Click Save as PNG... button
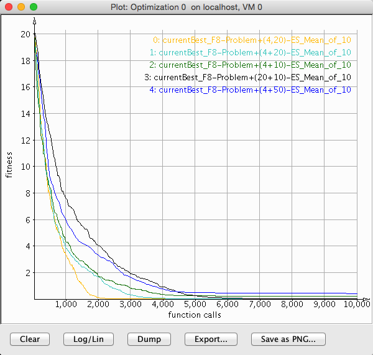This screenshot has width=373, height=355. 288,339
